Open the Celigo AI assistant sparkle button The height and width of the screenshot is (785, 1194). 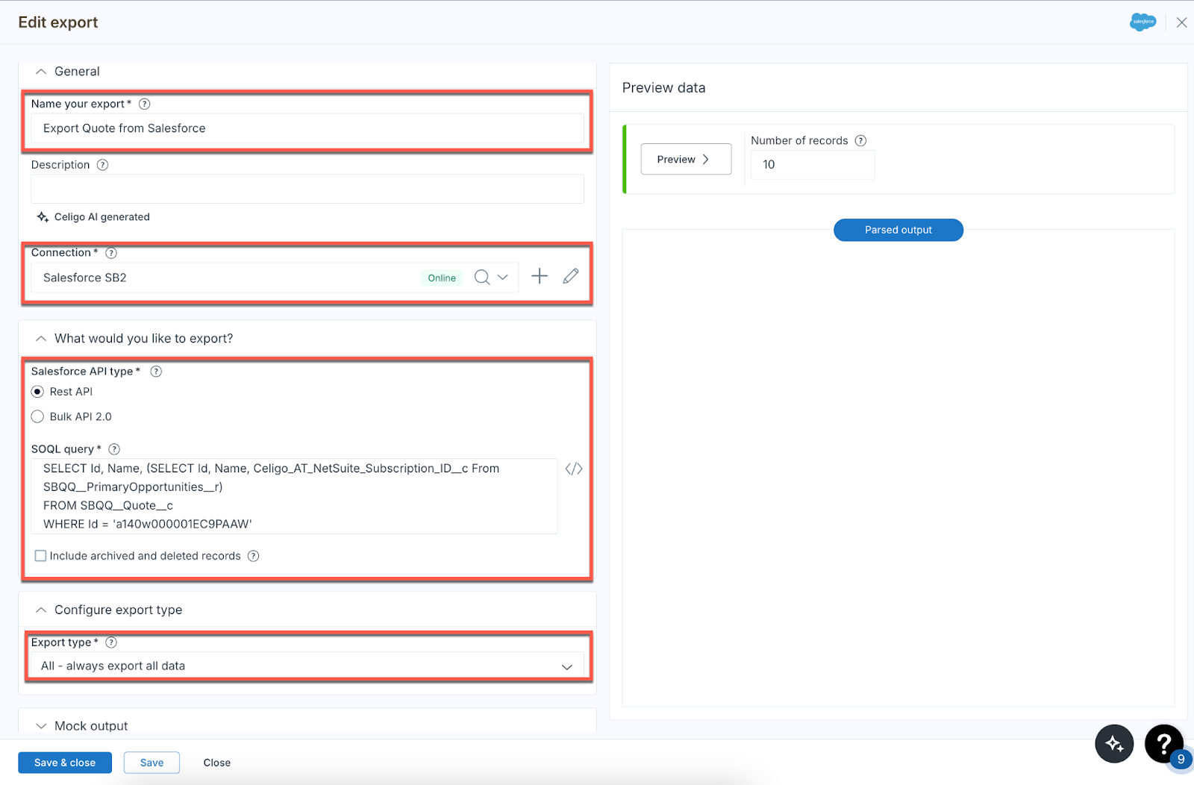[x=1114, y=744]
